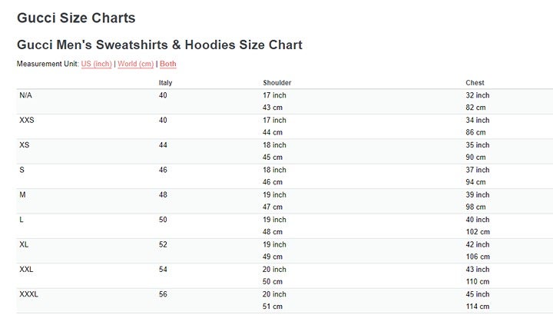The width and height of the screenshot is (553, 315).
Task: Click the Gucci Size Charts heading
Action: (x=76, y=18)
